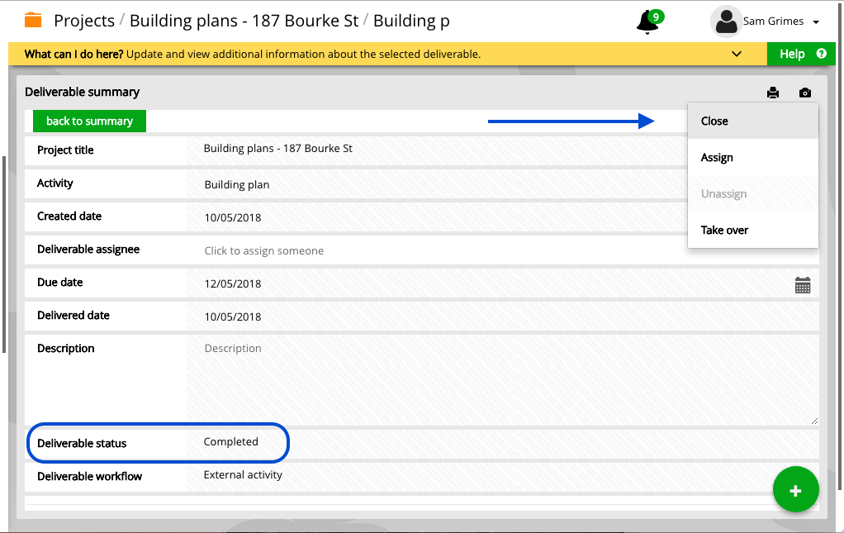Select Assign from the menu
The image size is (844, 533).
pos(753,158)
